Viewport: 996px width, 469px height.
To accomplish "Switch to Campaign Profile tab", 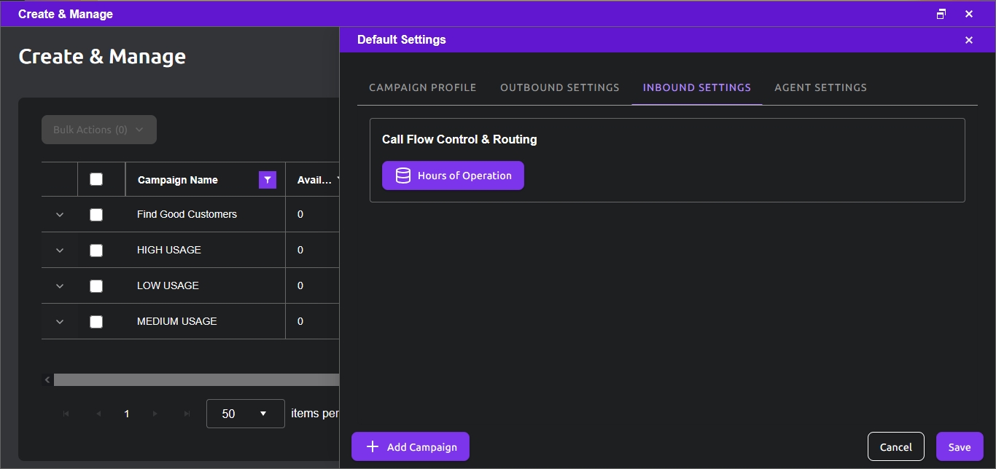I will coord(423,87).
